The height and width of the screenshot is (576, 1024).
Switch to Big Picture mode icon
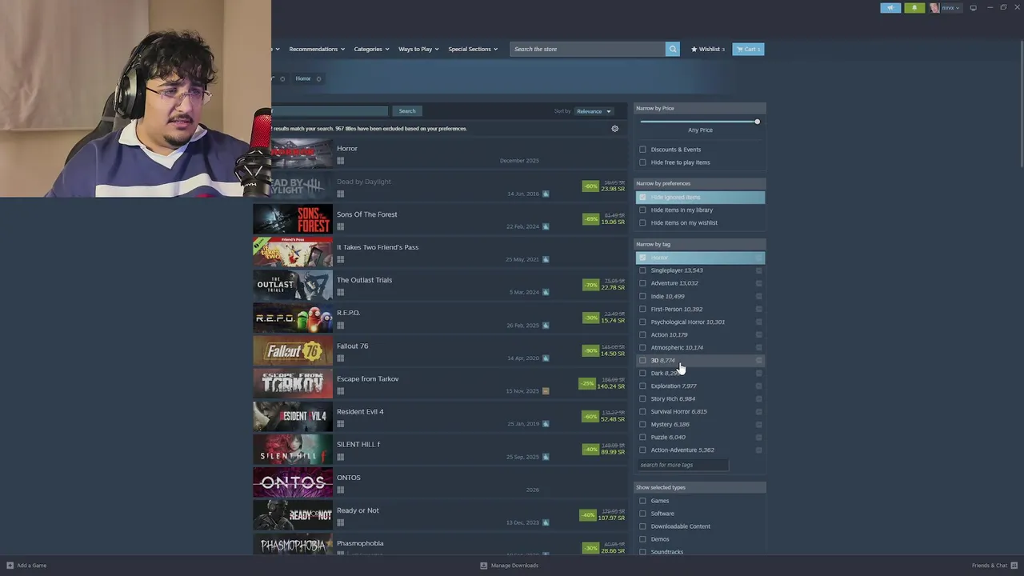pos(973,7)
